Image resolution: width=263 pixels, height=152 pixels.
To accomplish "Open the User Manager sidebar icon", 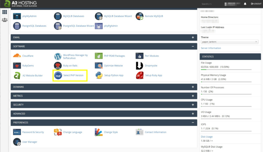I will pyautogui.click(x=5, y=20).
